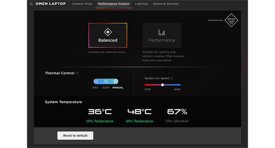
Task: Click the Performance mode bars icon
Action: [162, 32]
